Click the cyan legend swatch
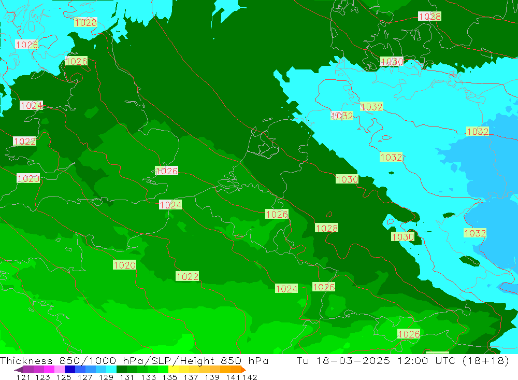The width and height of the screenshot is (518, 380). tap(111, 370)
